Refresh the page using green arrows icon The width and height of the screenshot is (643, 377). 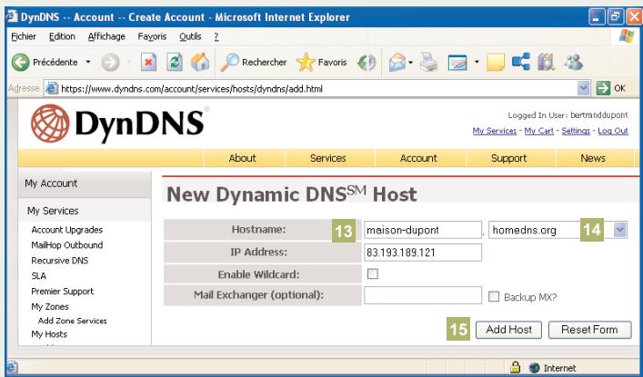click(175, 63)
